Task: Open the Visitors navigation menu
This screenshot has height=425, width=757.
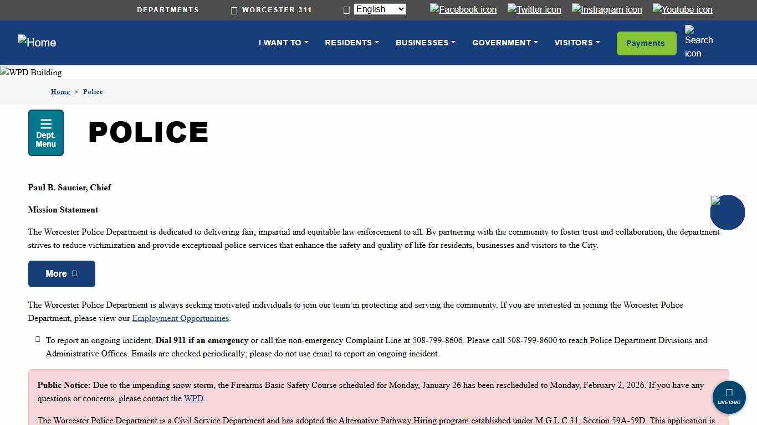Action: (577, 43)
